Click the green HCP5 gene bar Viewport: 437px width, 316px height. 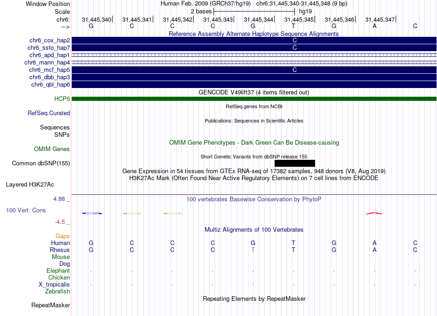pyautogui.click(x=254, y=99)
